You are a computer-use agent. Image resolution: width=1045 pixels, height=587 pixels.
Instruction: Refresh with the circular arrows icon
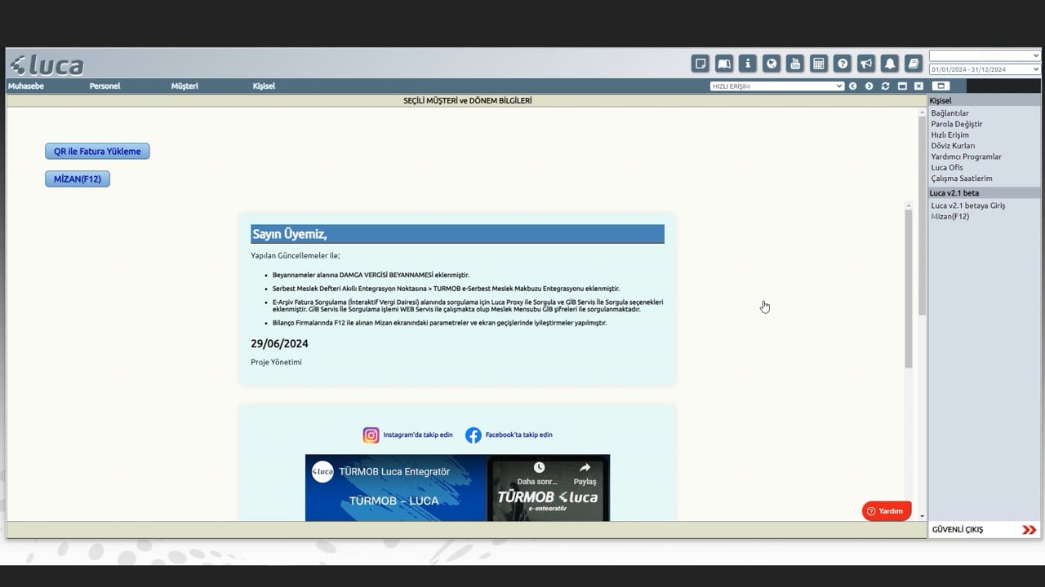(885, 86)
